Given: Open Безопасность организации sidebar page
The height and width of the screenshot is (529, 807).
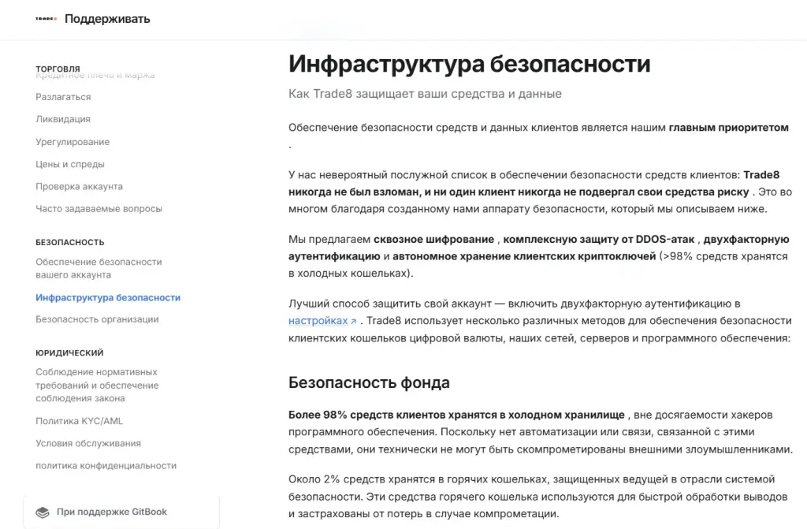Looking at the screenshot, I should (x=97, y=319).
